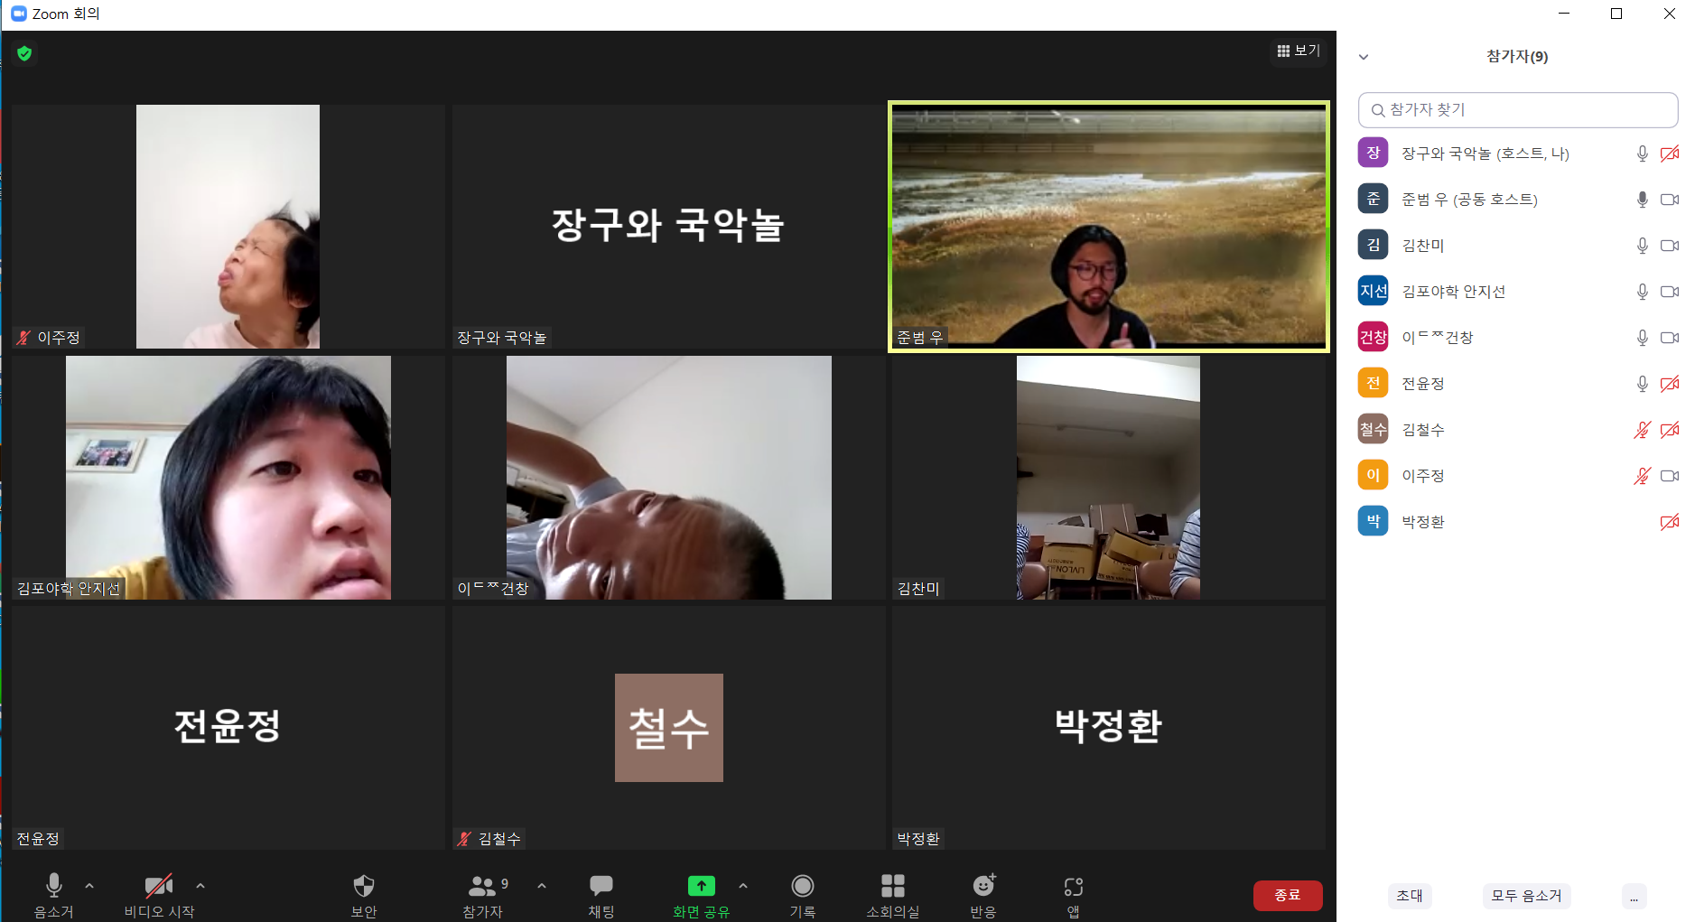The image size is (1695, 922).
Task: Select the 김찬미 video tile
Action: point(1109,478)
